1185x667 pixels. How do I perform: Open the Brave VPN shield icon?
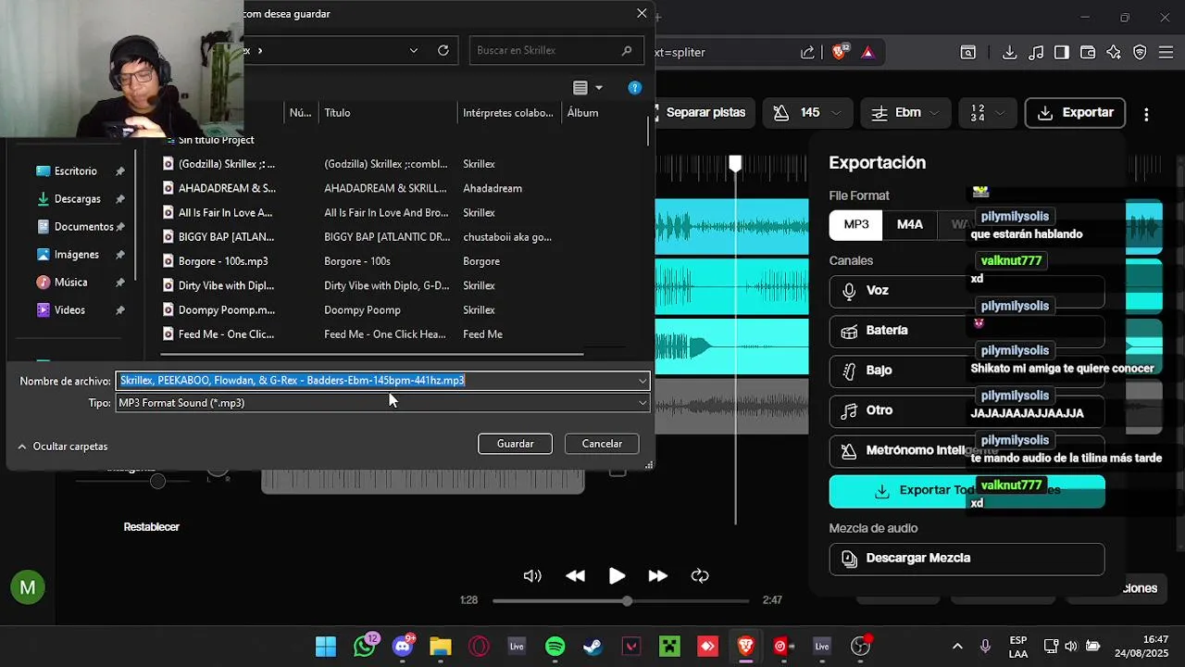1140,53
